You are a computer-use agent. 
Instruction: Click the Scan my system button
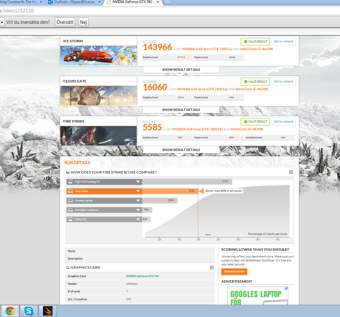[x=234, y=271]
